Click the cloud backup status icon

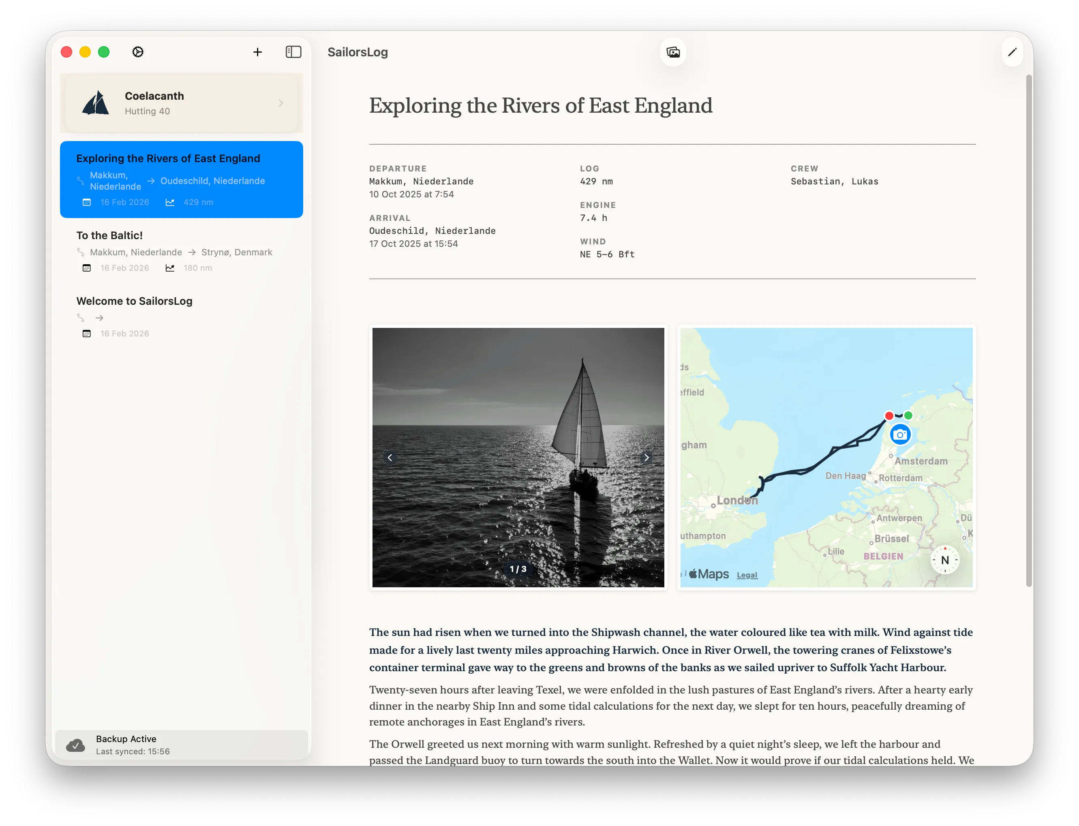coord(76,745)
